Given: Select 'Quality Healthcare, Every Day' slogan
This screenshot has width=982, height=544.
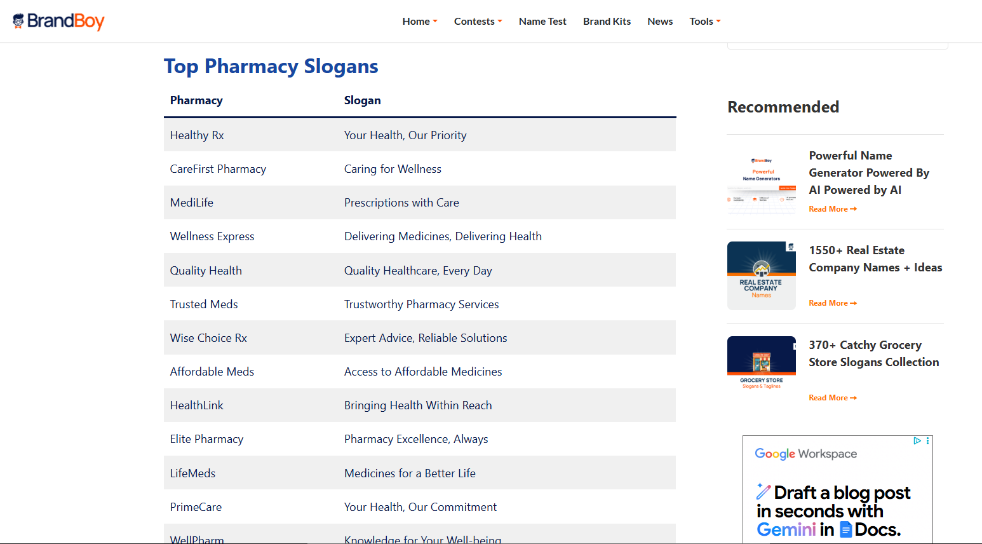Looking at the screenshot, I should coord(418,271).
